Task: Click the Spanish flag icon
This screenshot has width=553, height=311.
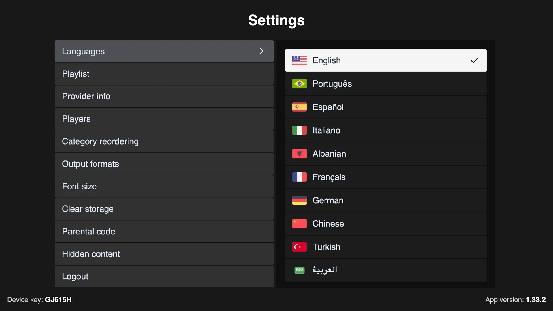Action: (299, 107)
